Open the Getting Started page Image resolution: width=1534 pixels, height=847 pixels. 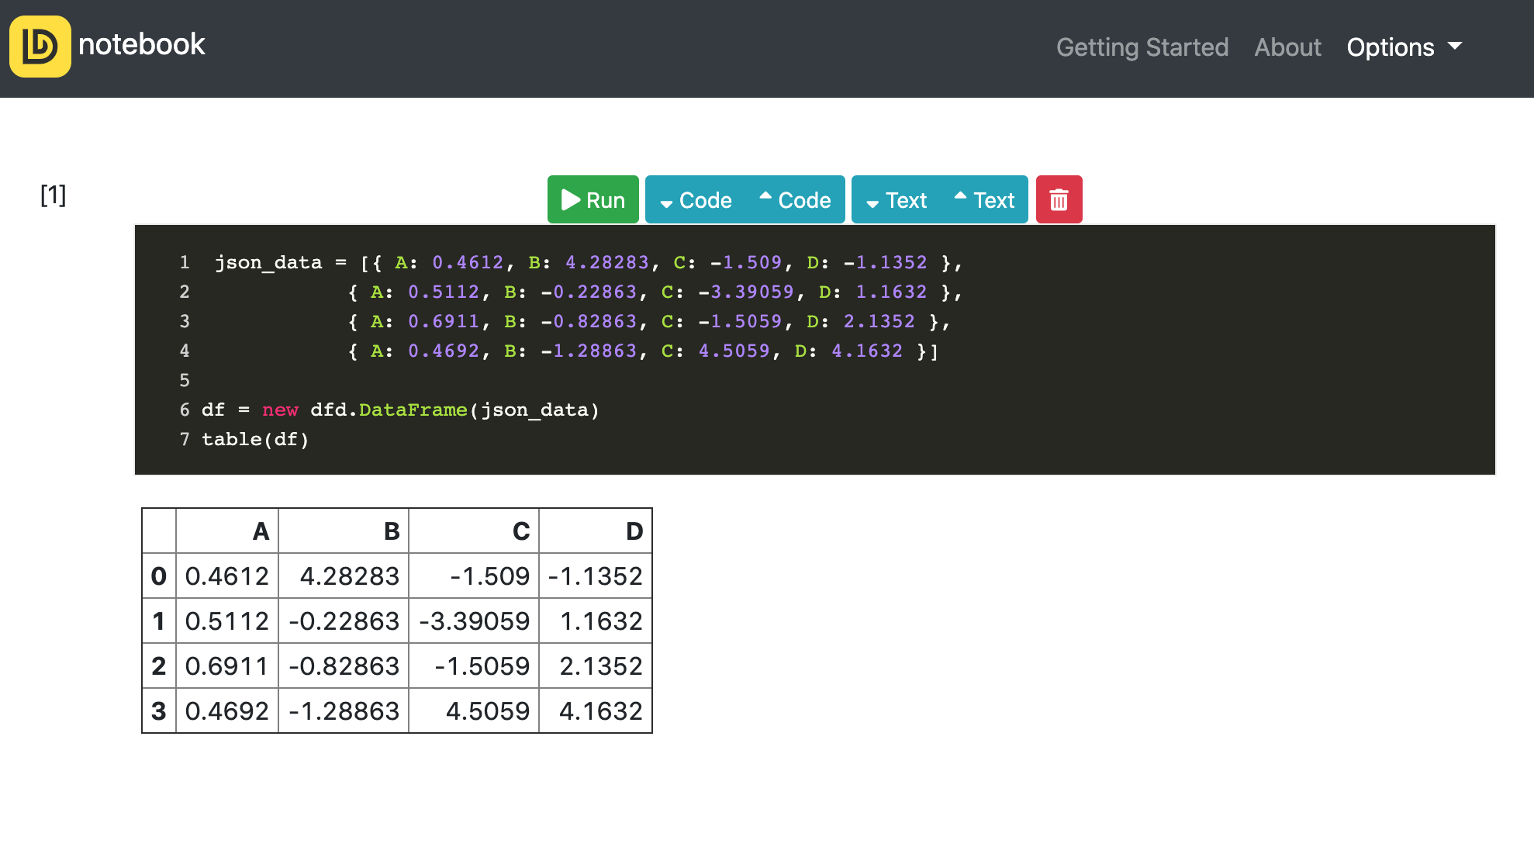pos(1142,47)
